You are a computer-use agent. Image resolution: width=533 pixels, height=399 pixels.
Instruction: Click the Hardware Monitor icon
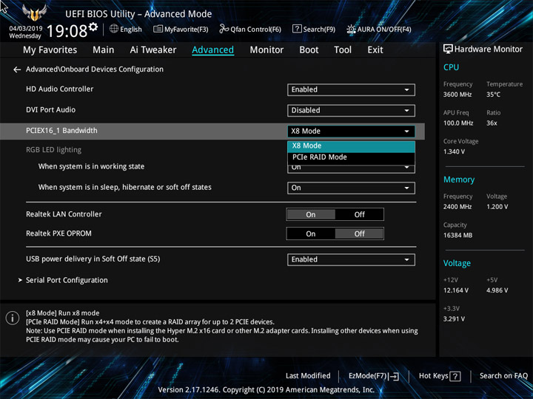[448, 49]
